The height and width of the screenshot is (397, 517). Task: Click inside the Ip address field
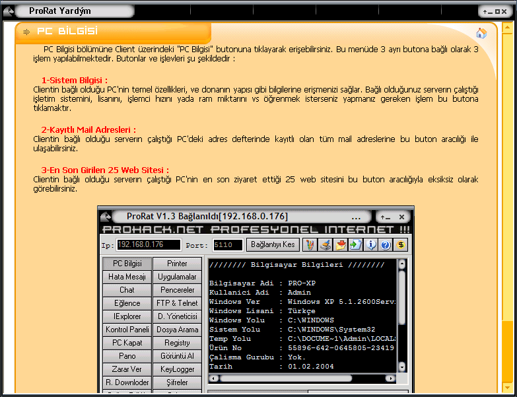149,245
